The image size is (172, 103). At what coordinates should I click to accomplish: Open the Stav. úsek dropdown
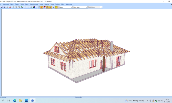[x=80, y=7]
